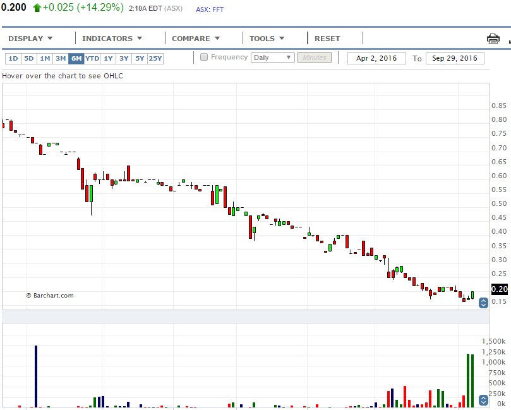
Task: Expand the INDICATORS menu
Action: click(112, 39)
